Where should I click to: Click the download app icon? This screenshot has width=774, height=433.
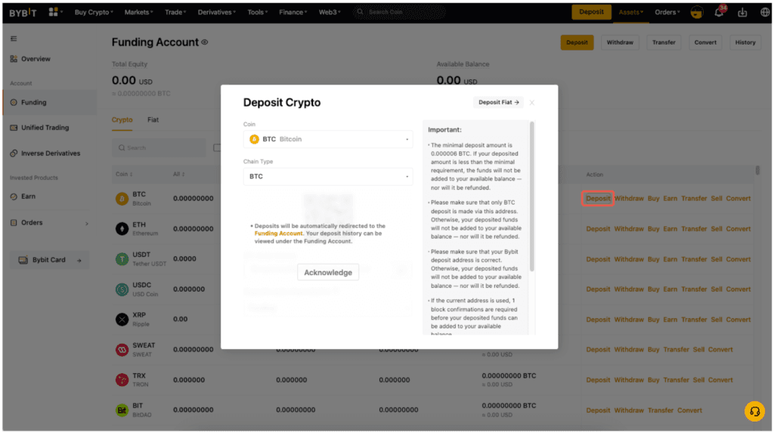tap(742, 12)
